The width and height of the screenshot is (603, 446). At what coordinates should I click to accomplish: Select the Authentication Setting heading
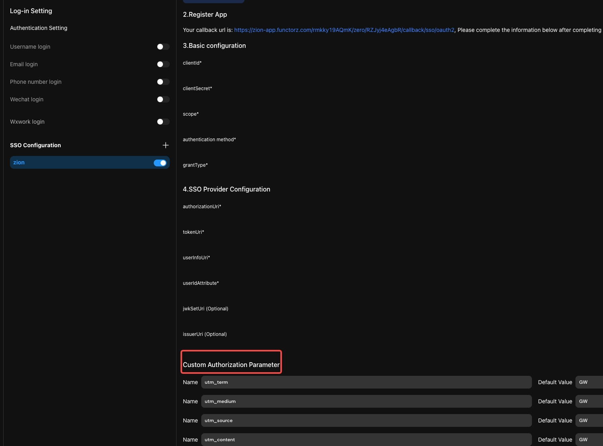[x=39, y=28]
